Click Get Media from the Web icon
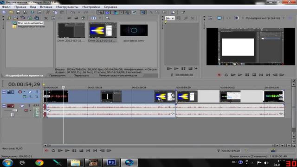The image size is (297, 167). [x=30, y=18]
